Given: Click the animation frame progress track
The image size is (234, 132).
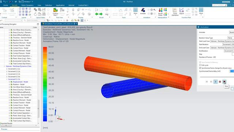Looking at the screenshot, I should (x=217, y=77).
